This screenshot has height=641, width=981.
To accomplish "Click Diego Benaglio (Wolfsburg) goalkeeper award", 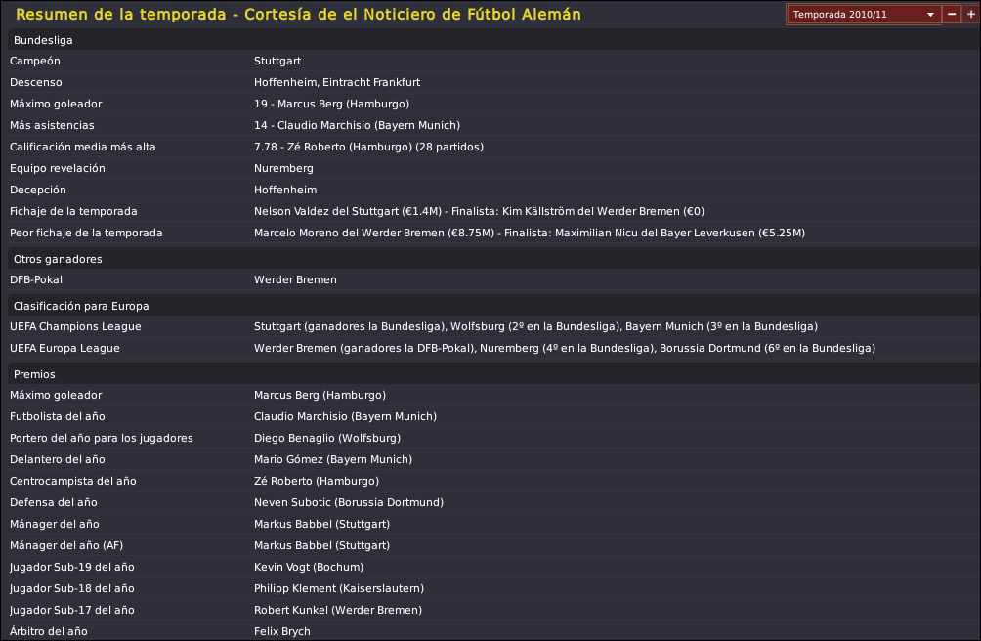I will pyautogui.click(x=327, y=438).
